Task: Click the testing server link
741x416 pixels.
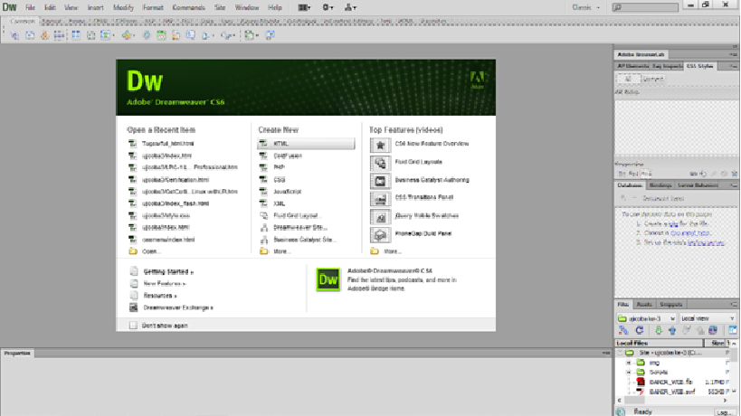Action: pos(706,242)
